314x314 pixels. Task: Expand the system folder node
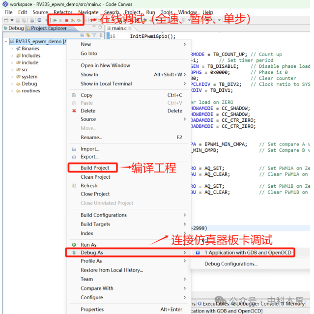click(x=12, y=77)
